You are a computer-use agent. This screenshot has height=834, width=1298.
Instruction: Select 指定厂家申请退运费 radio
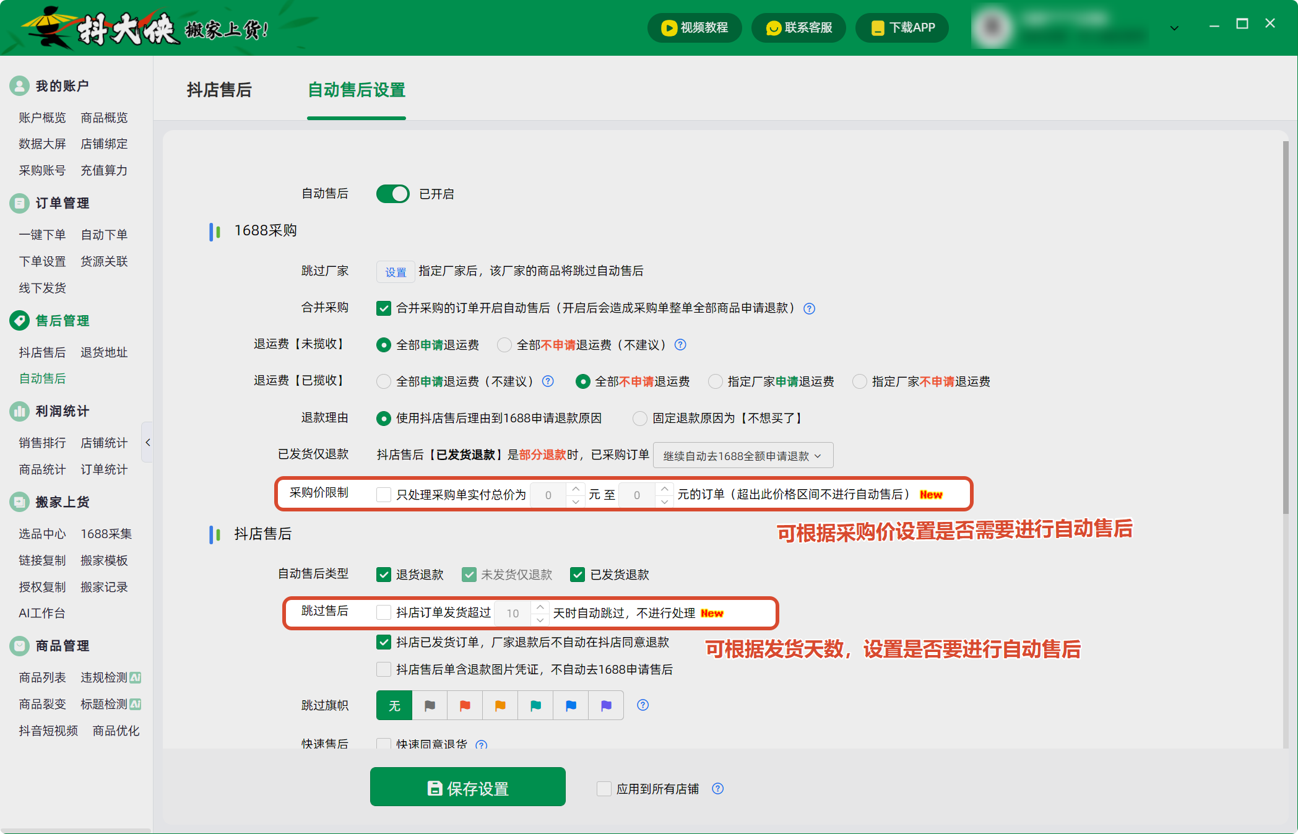(x=716, y=381)
